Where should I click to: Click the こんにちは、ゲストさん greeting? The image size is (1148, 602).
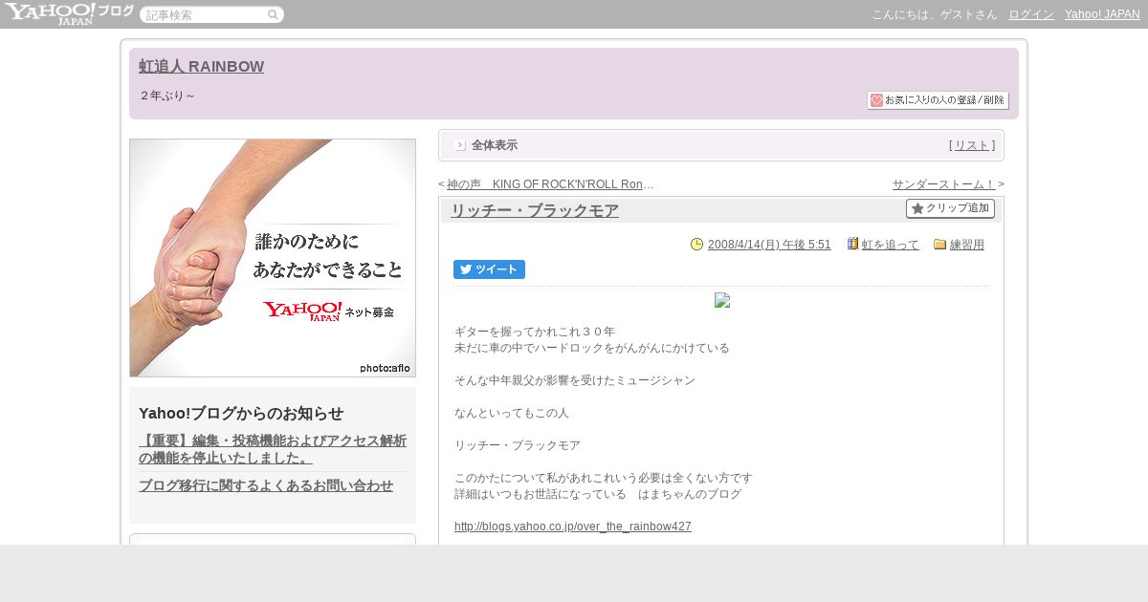coord(935,14)
